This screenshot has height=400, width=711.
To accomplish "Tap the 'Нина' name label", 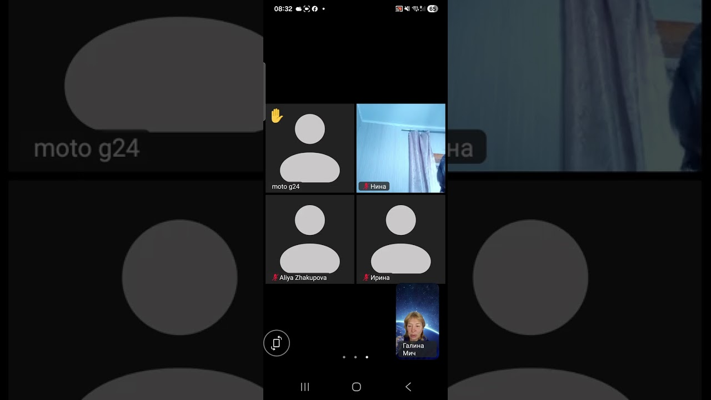I will tap(378, 187).
